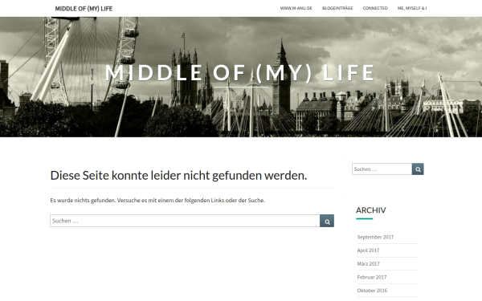Click the Middle of (My) Life site title
Viewport: 482px width, 301px height.
click(84, 9)
